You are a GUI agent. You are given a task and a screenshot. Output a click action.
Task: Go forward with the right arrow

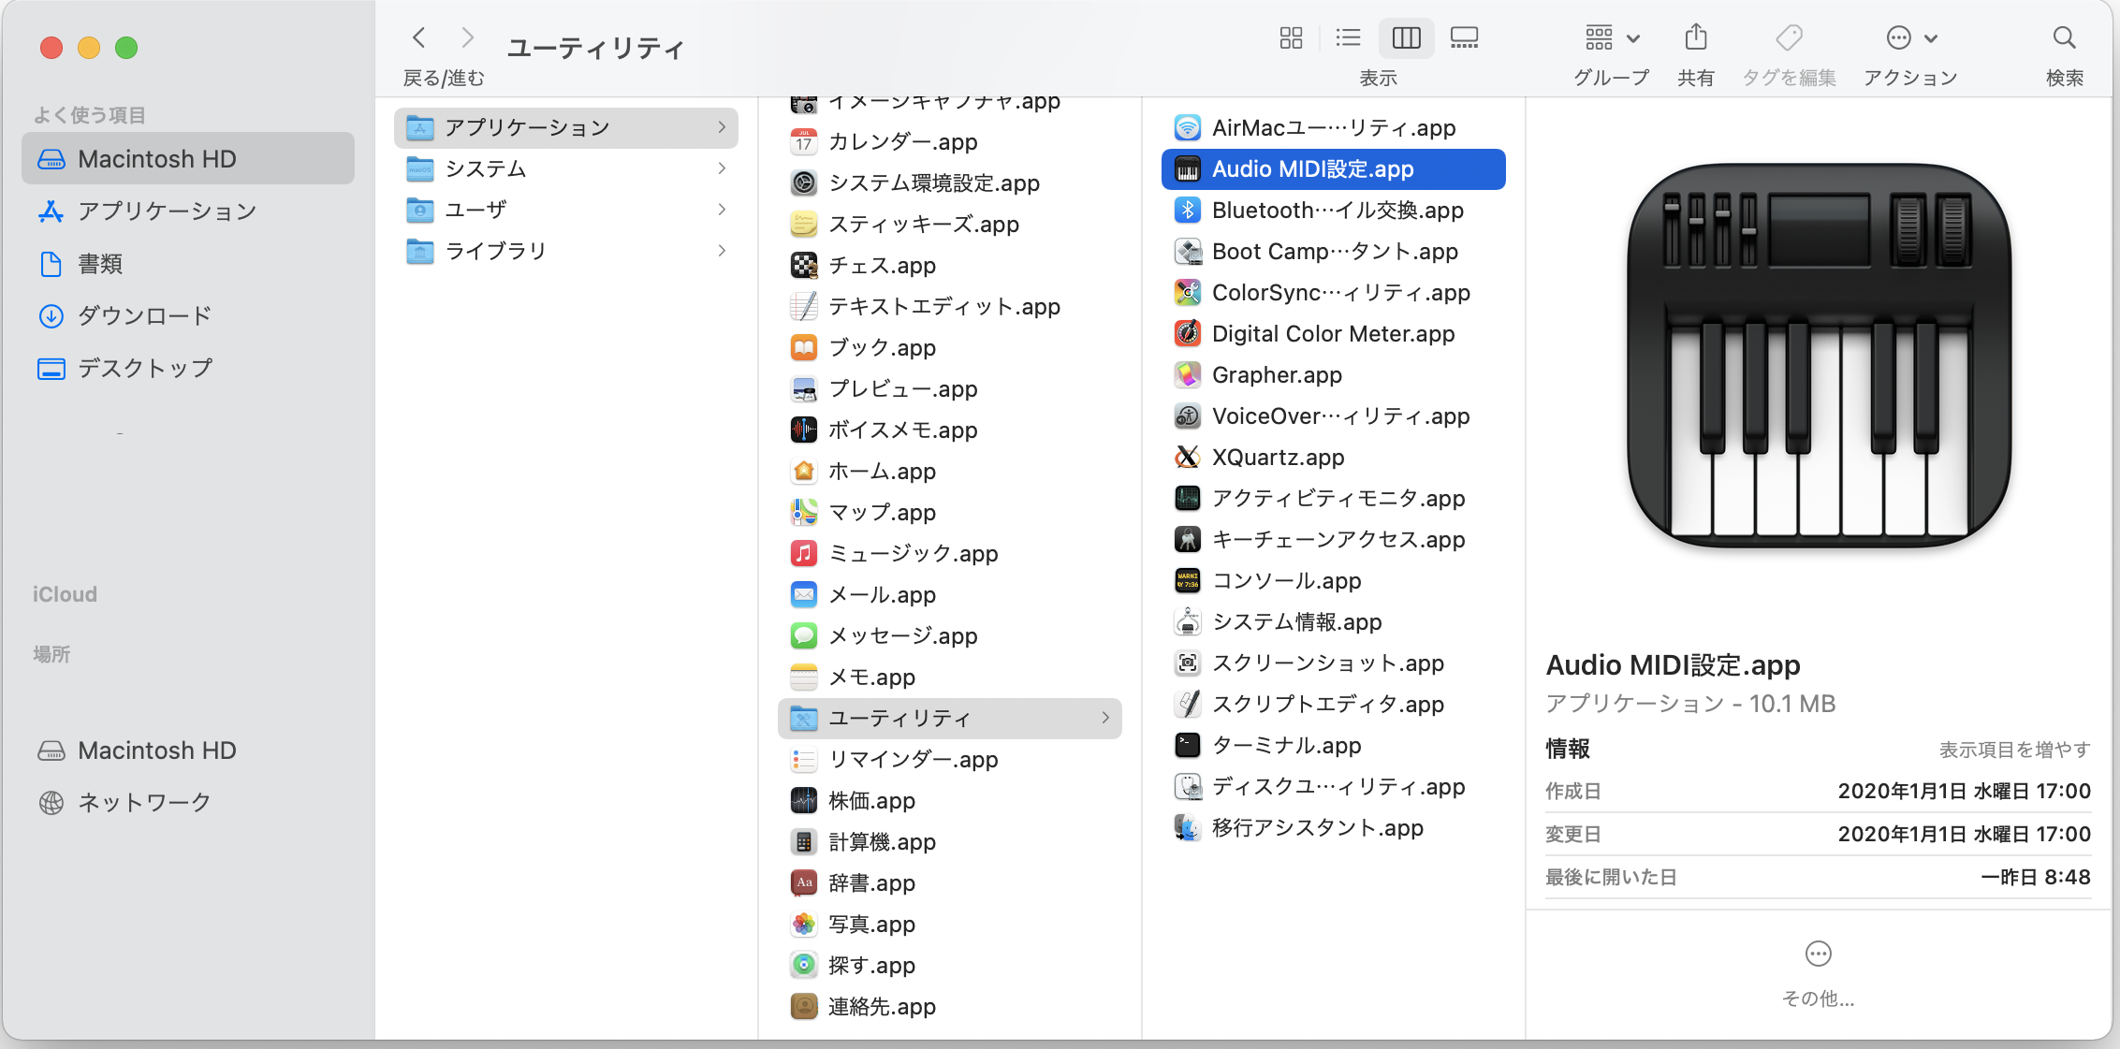click(467, 38)
